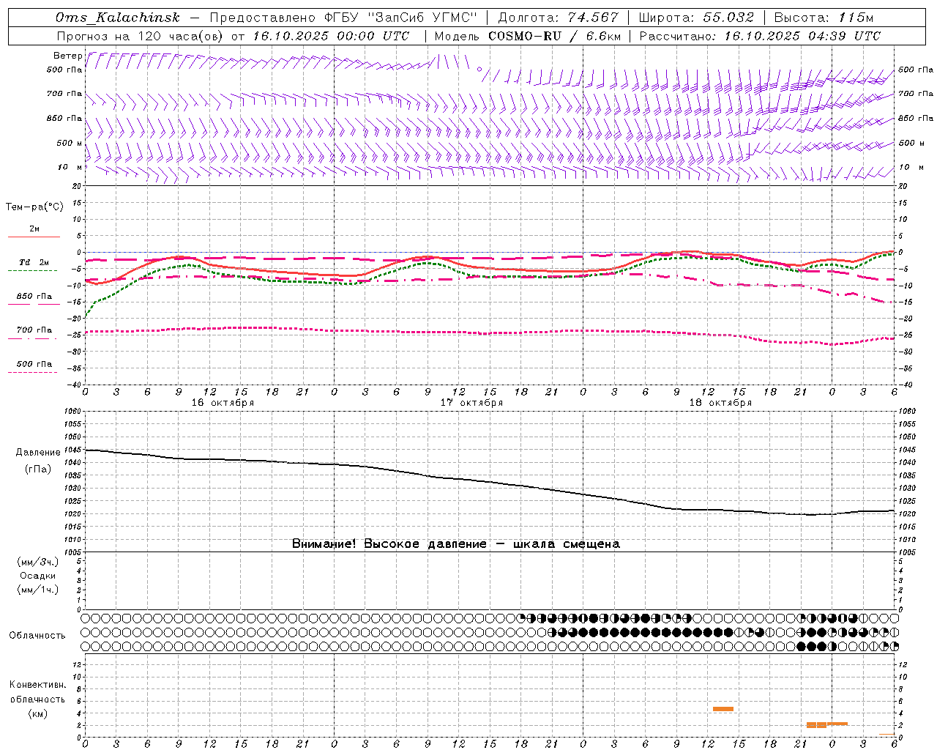937x750 pixels.
Task: Click the station name Oms_Kalachinsk
Action: (118, 18)
